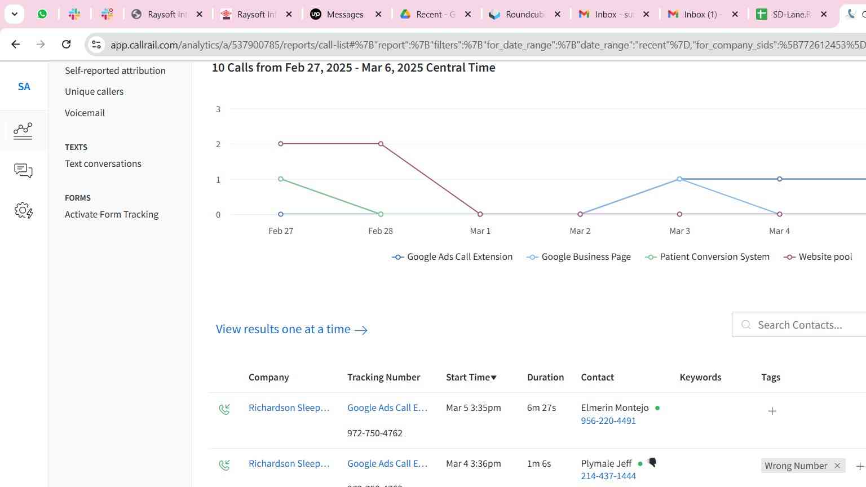Open the Settings gear icon in sidebar
Viewport: 866px width, 487px height.
click(23, 211)
